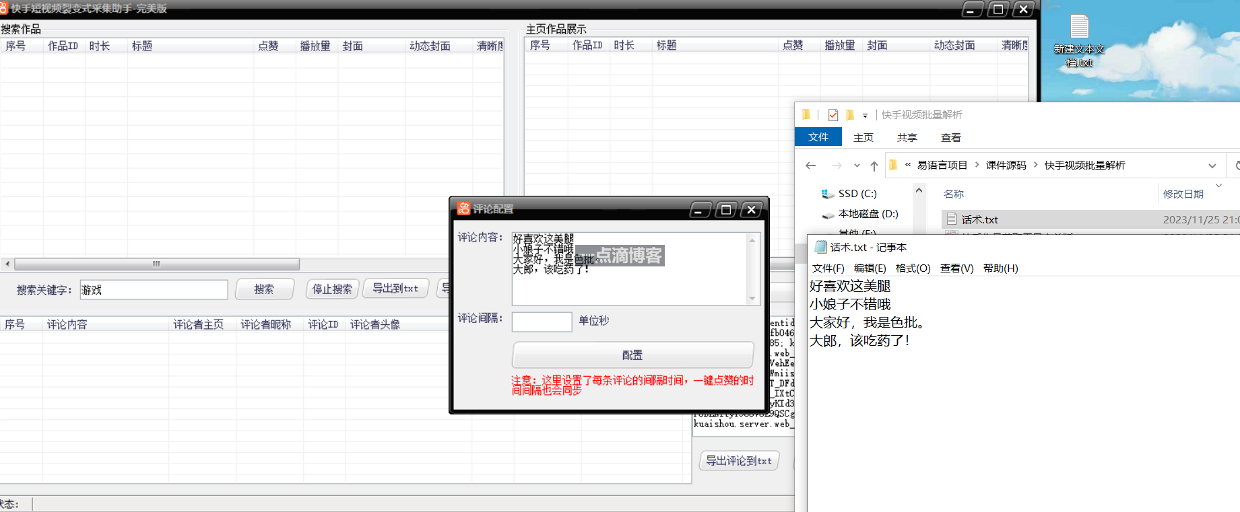The height and width of the screenshot is (512, 1240).
Task: Click the 本地磁盘 (D:) drive icon
Action: (x=828, y=215)
